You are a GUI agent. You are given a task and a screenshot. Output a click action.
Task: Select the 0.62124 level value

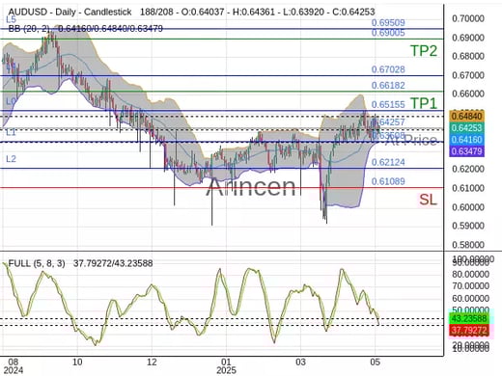(x=388, y=162)
